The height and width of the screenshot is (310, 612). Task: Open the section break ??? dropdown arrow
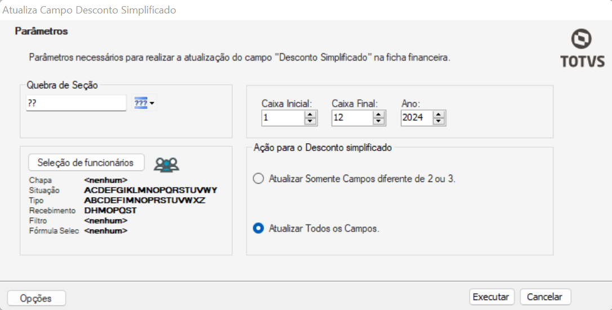152,103
